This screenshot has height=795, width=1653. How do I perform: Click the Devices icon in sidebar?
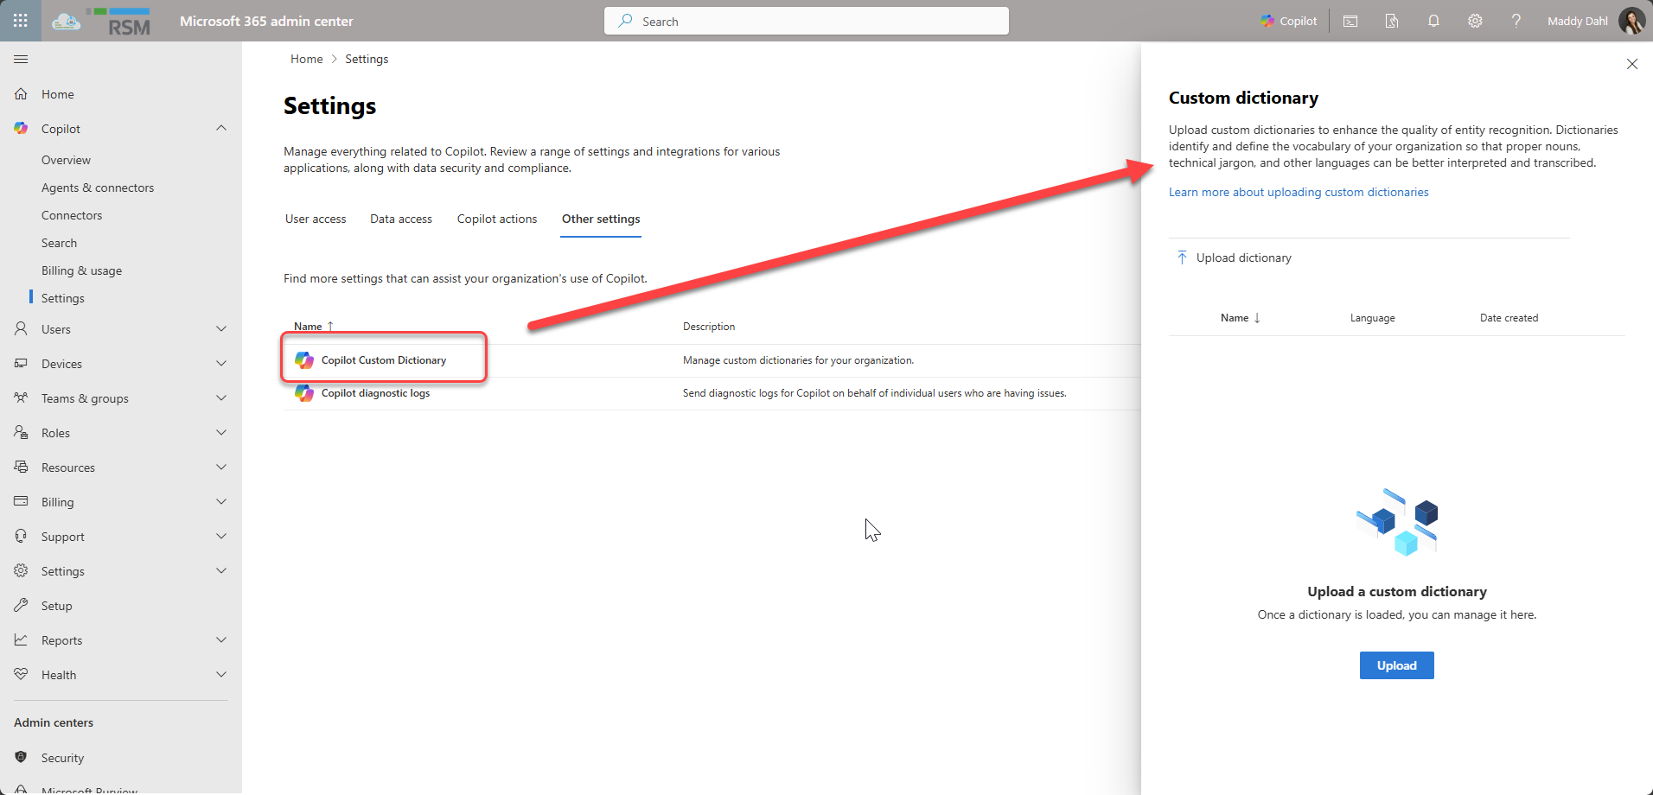(x=21, y=364)
